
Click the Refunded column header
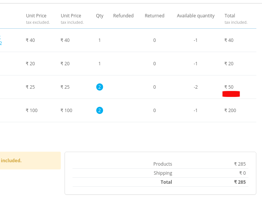pyautogui.click(x=123, y=16)
